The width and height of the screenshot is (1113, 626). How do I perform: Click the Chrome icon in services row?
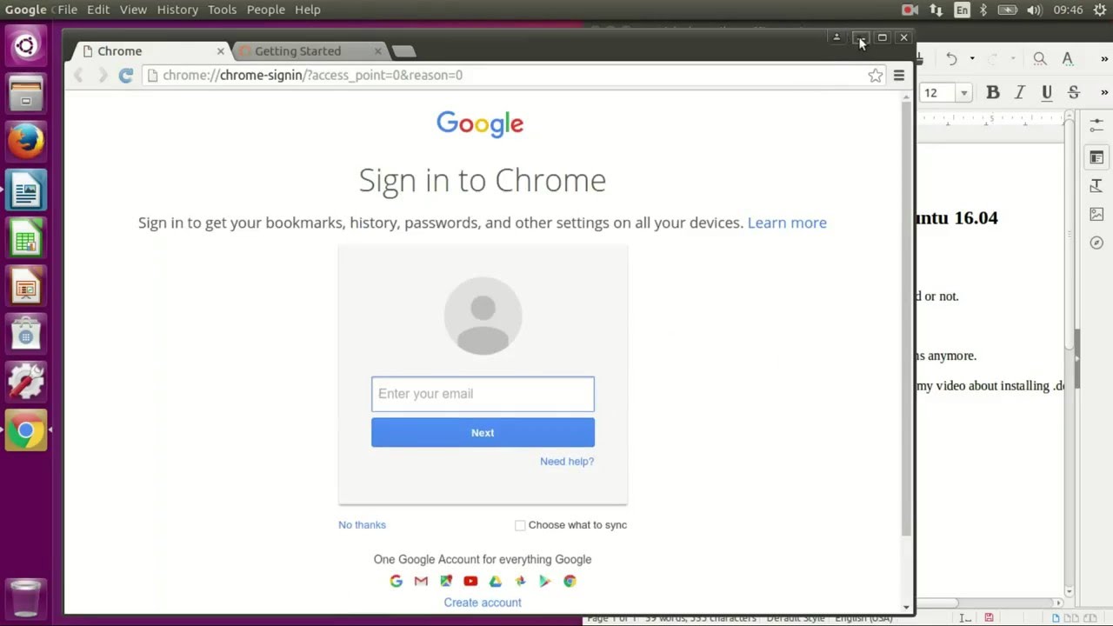coord(570,581)
